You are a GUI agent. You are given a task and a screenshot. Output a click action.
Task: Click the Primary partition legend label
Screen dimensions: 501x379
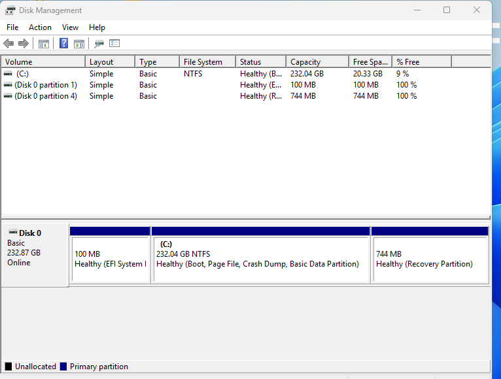pyautogui.click(x=99, y=367)
